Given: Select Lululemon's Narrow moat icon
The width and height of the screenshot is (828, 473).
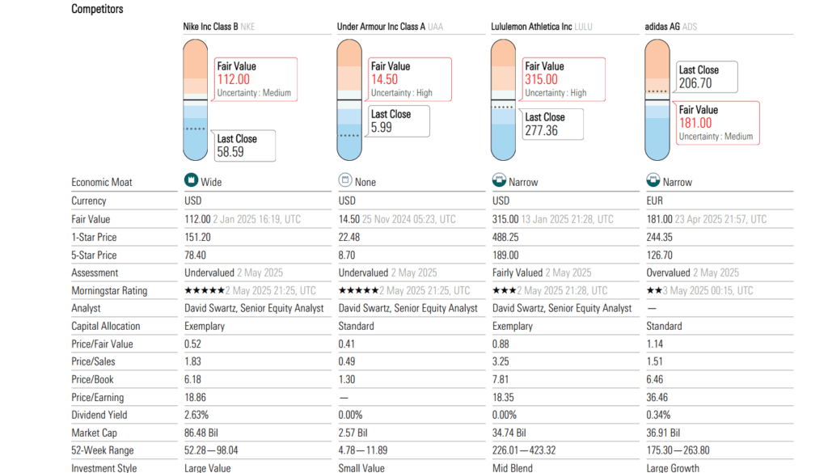Looking at the screenshot, I should 499,181.
